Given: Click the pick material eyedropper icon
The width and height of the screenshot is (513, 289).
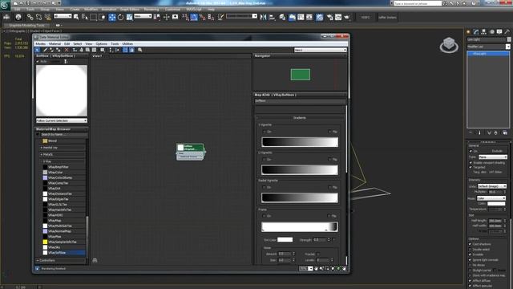Looking at the screenshot, I should click(x=45, y=50).
